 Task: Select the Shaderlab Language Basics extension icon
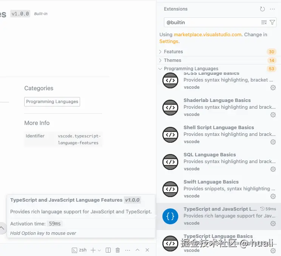coord(170,108)
